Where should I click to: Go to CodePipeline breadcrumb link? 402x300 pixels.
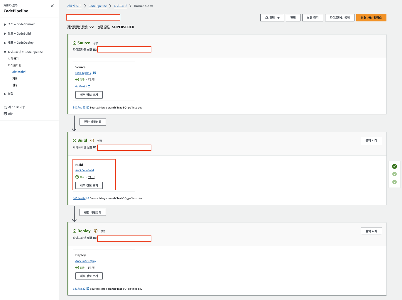(x=98, y=6)
